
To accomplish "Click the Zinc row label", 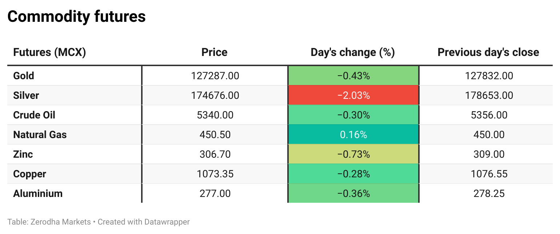I will click(23, 154).
